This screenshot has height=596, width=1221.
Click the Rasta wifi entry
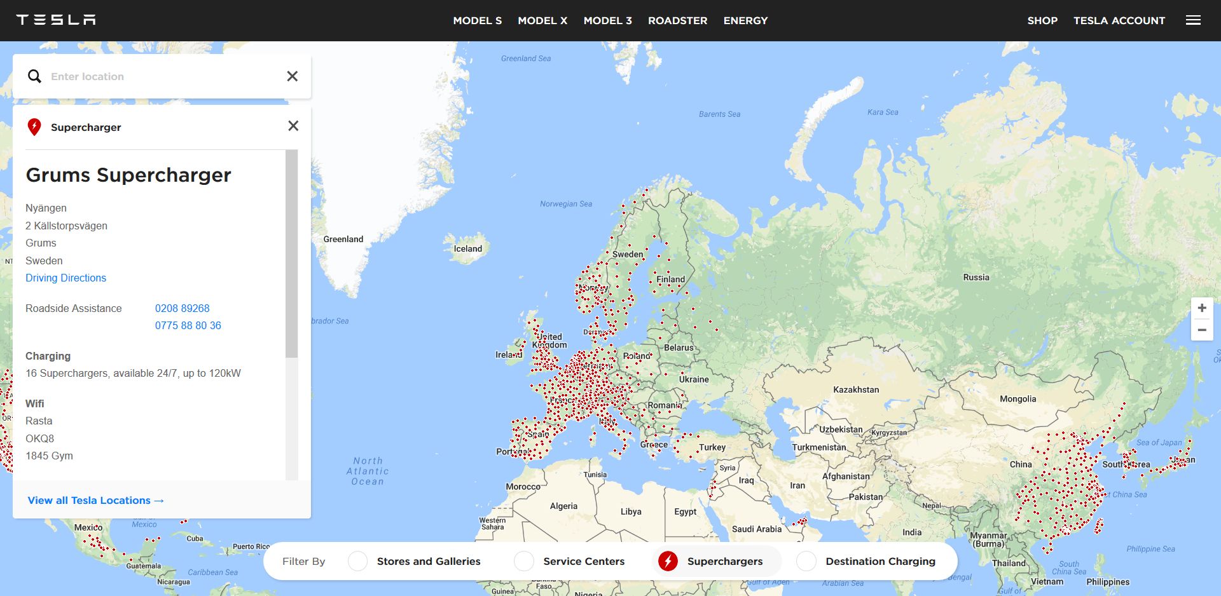[x=39, y=421]
